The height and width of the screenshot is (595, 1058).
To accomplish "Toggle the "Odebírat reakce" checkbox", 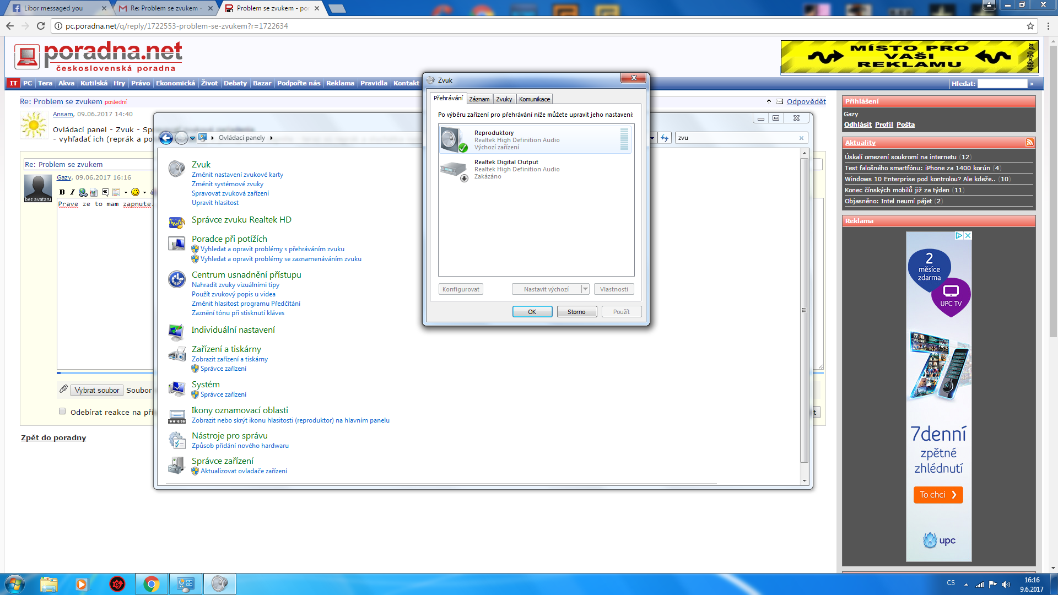I will [62, 412].
